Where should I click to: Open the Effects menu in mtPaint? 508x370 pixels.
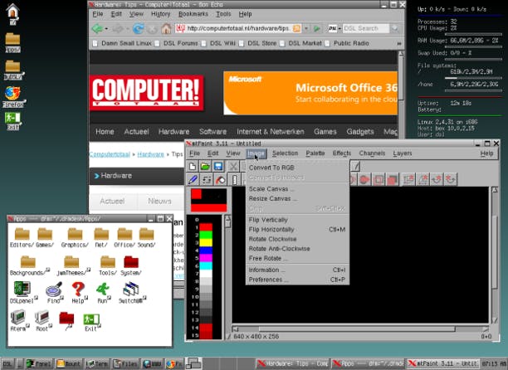(x=341, y=153)
